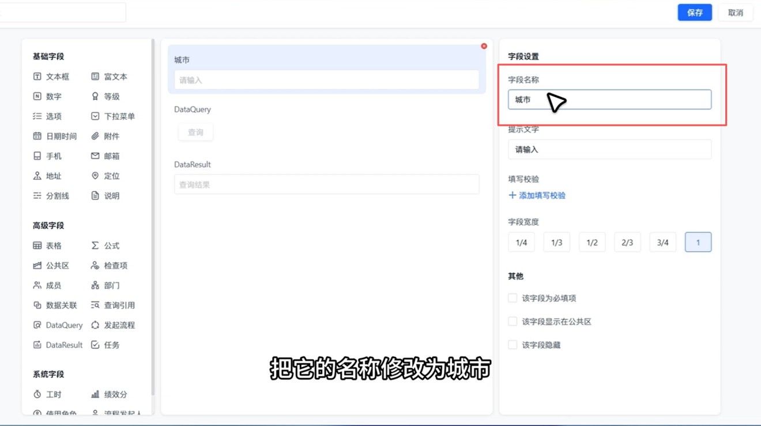
Task: Add the 发起流程 start process field
Action: point(113,325)
